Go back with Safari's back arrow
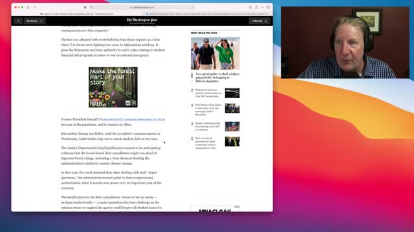414x232 pixels. pos(36,7)
